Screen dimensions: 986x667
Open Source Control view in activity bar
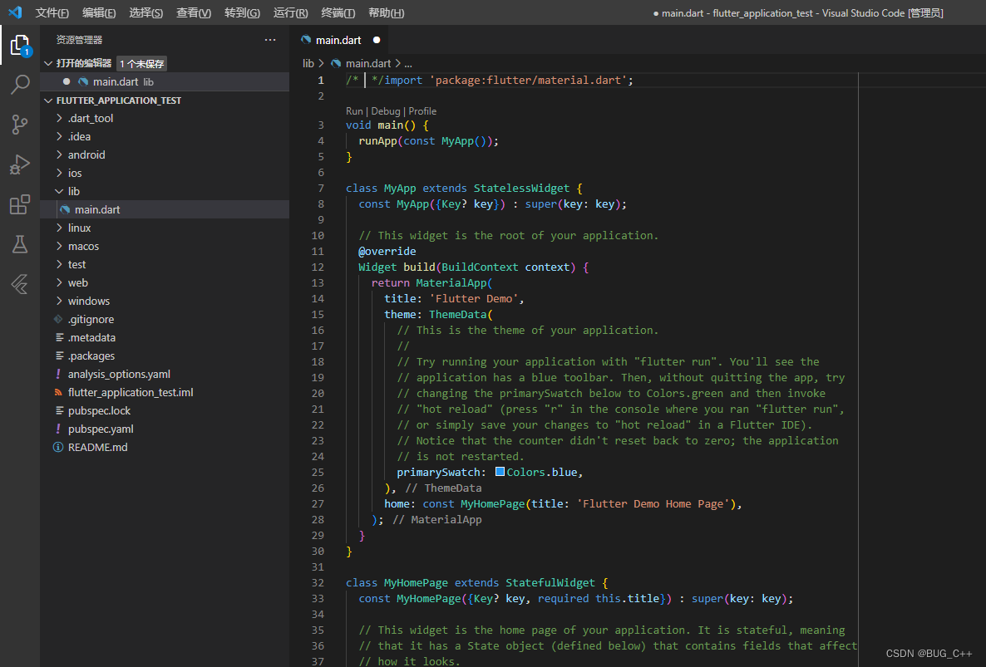pyautogui.click(x=19, y=125)
